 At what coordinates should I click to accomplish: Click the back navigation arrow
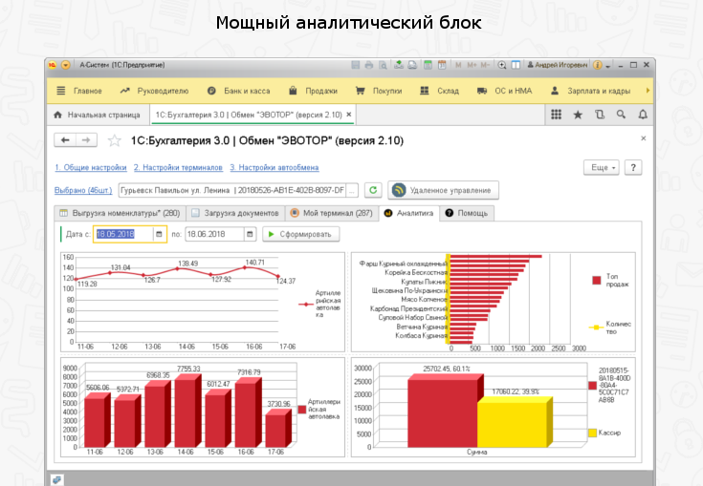point(66,140)
